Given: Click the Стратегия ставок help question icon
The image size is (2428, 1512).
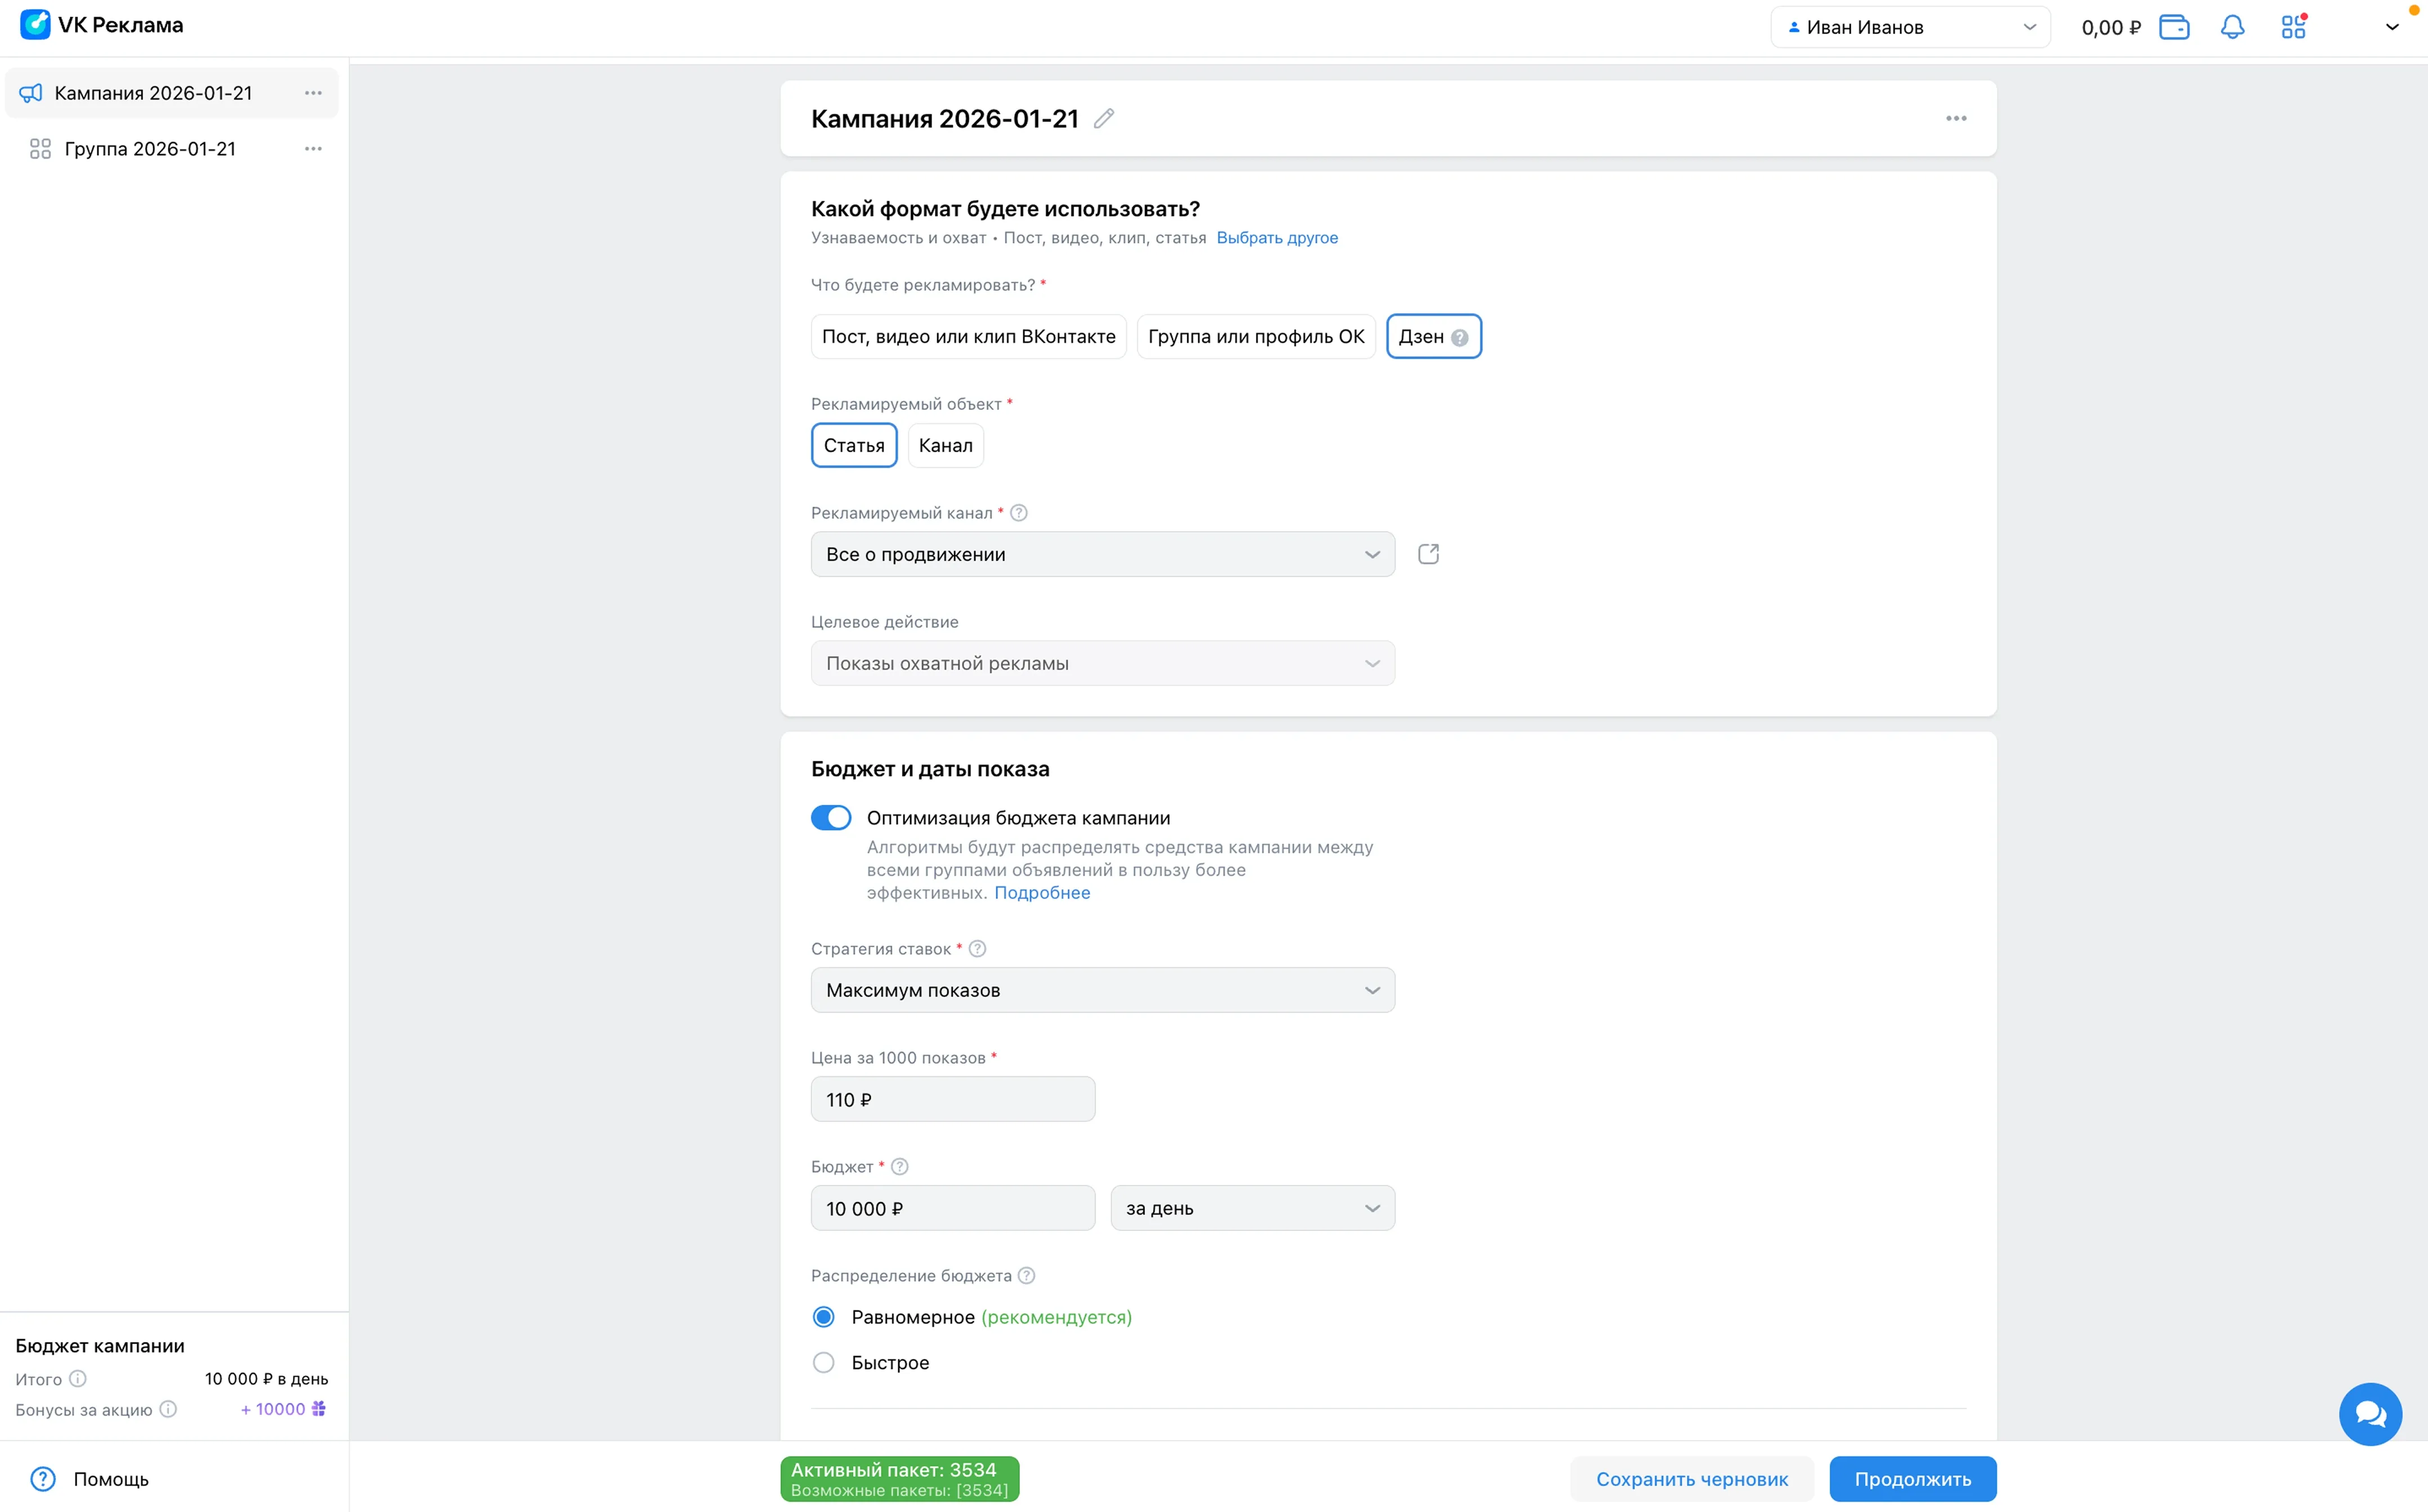Looking at the screenshot, I should pos(978,949).
